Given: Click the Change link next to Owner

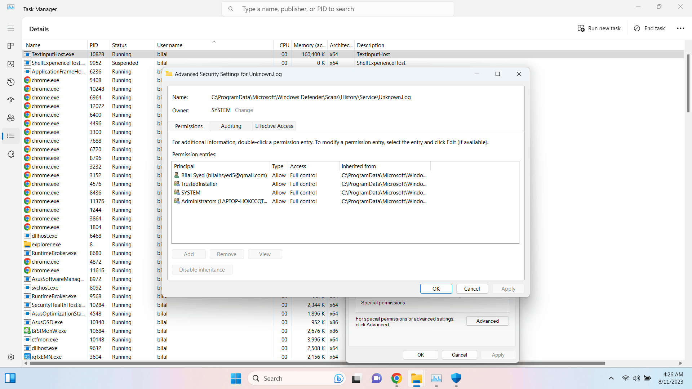Looking at the screenshot, I should (x=244, y=110).
